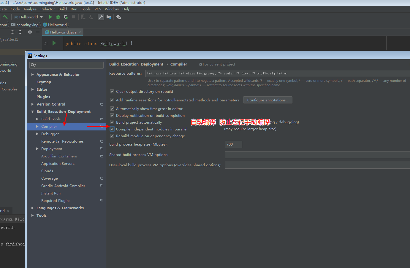Collapse all via project panel icon
The image size is (410, 268).
coord(20,32)
